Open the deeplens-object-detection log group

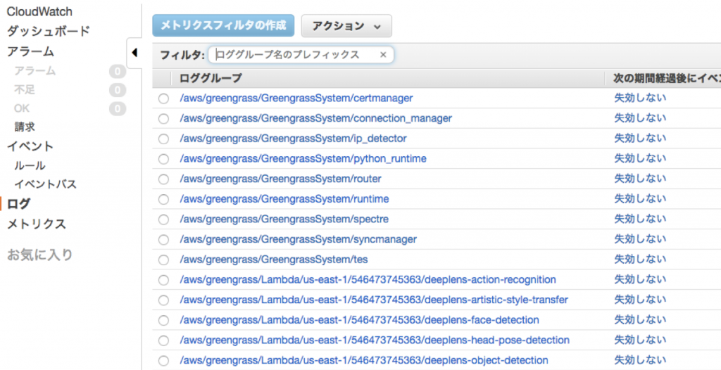364,360
